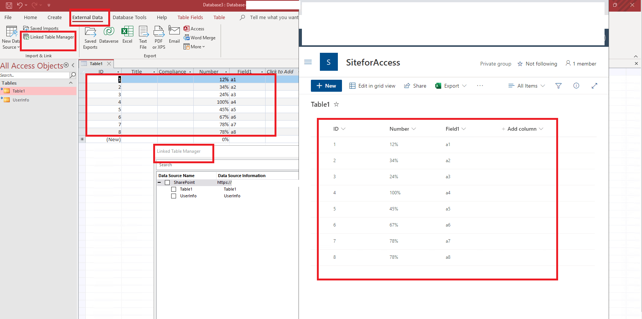
Task: Click the Save icon in the title bar
Action: coord(9,5)
